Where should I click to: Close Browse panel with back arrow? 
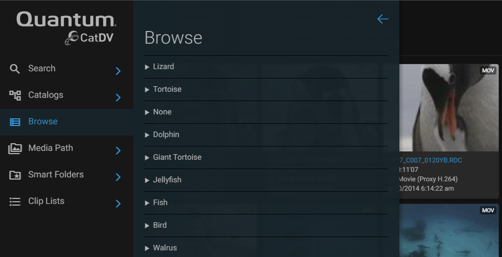click(x=383, y=19)
